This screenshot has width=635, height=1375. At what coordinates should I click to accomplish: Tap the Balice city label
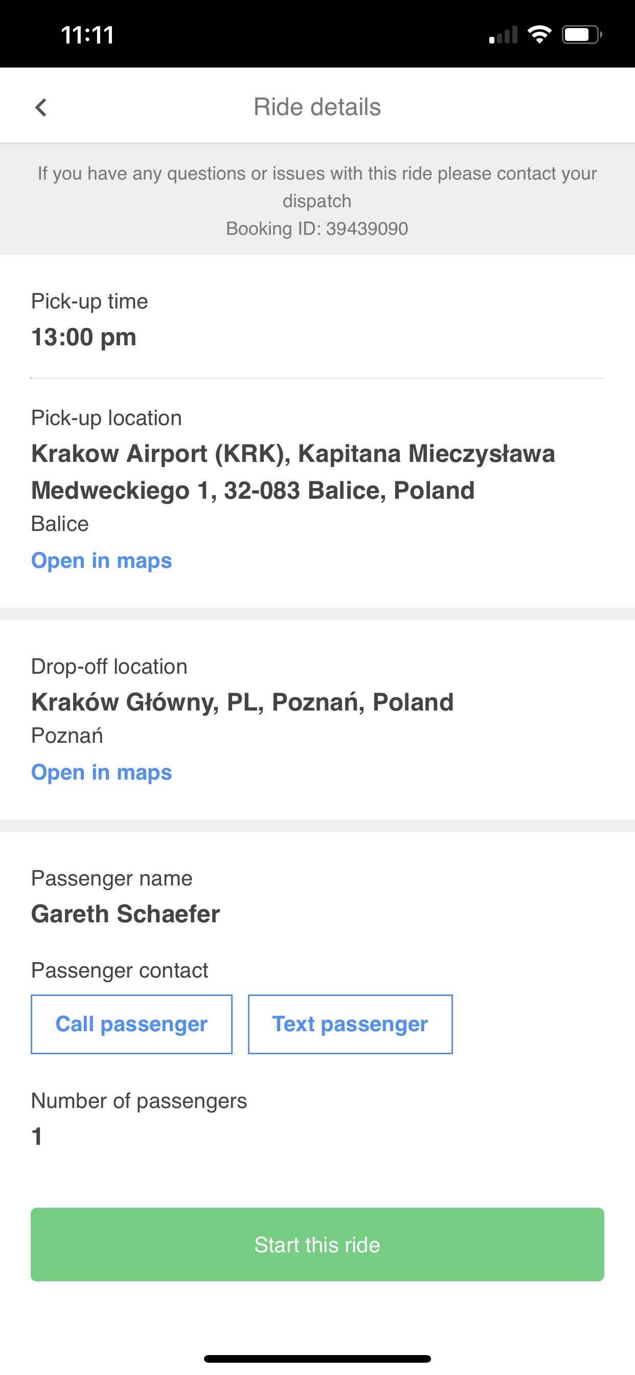tap(60, 524)
